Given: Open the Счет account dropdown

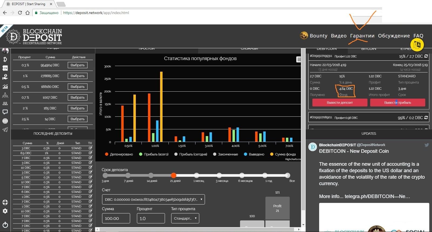Looking at the screenshot, I should pos(153,199).
